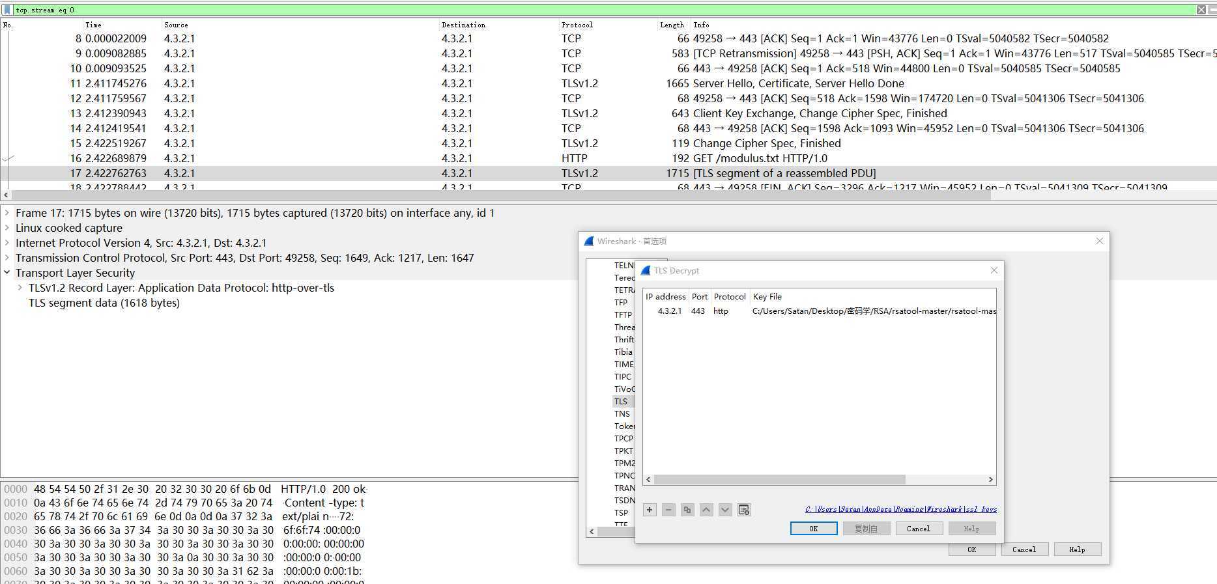Expand Linux cooked capture section
This screenshot has width=1217, height=584.
point(7,228)
